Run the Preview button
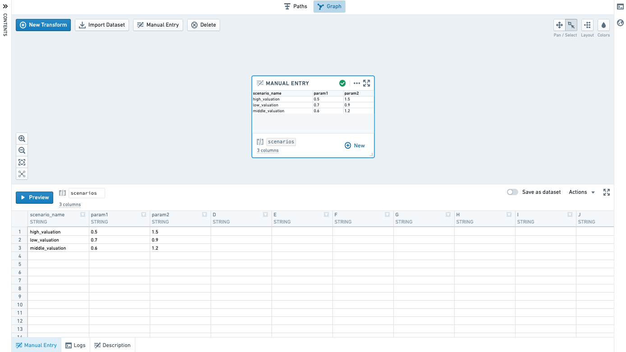This screenshot has height=352, width=626. pyautogui.click(x=34, y=197)
